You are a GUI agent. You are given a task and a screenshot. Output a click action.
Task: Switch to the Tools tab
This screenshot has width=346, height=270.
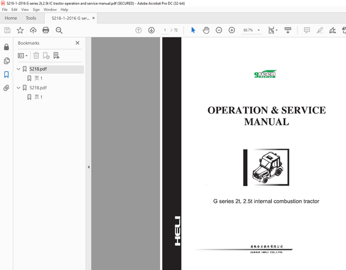click(x=31, y=18)
